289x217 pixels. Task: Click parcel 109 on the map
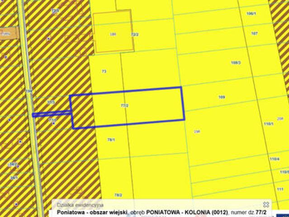[222, 97]
